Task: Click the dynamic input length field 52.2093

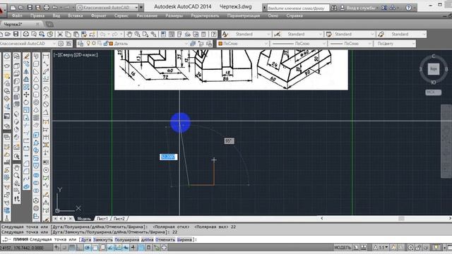Action: pos(168,157)
